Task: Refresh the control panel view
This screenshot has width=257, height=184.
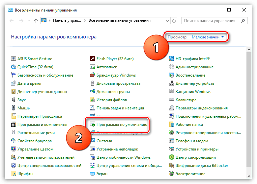Action: tap(174, 21)
